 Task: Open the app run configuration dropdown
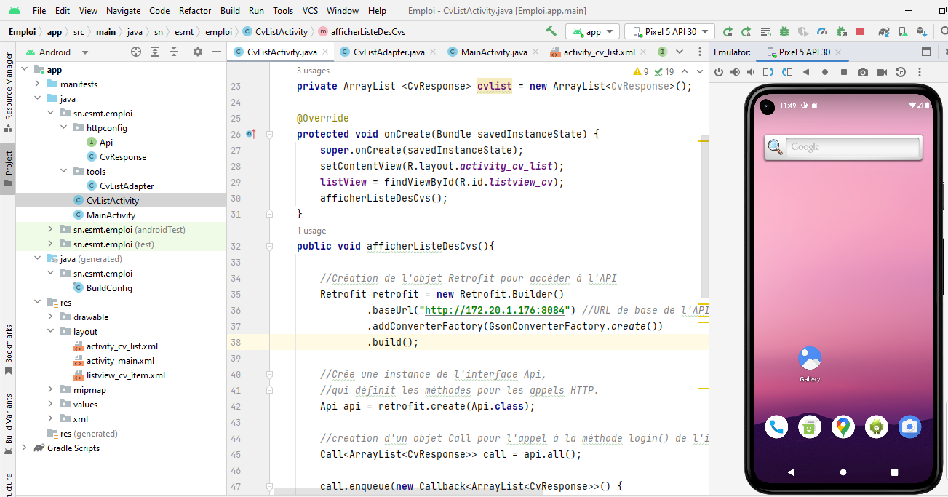point(593,31)
